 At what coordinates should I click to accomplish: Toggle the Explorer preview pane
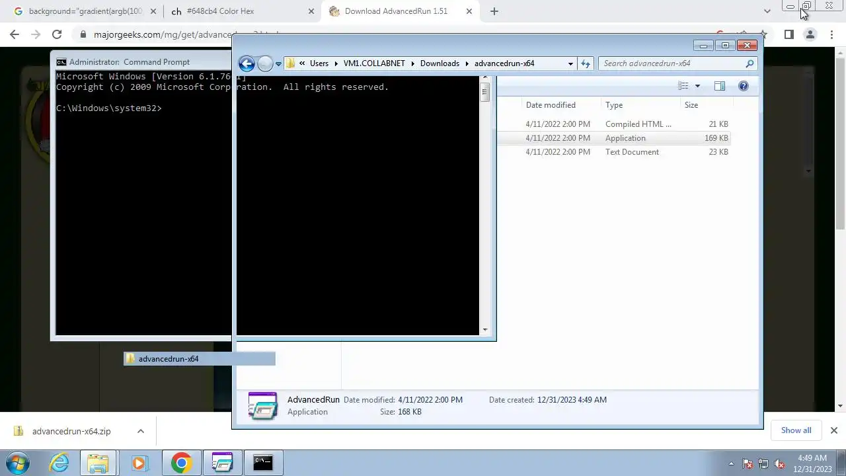pyautogui.click(x=720, y=86)
